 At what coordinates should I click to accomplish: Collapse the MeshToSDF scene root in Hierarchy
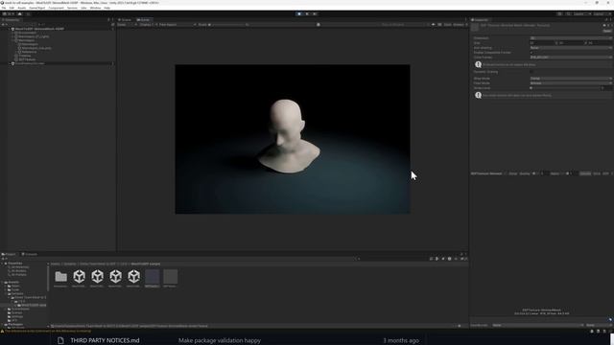tap(10, 29)
